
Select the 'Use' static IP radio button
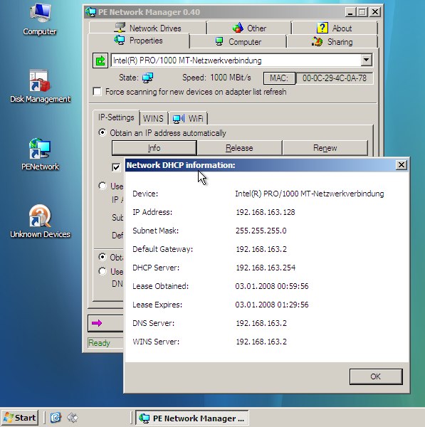[x=103, y=186]
